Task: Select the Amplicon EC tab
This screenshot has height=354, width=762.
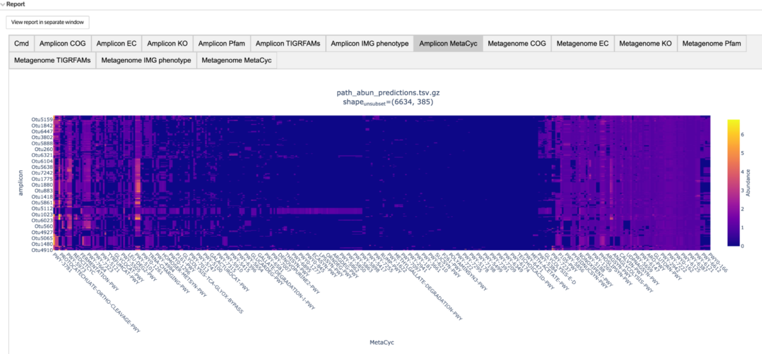Action: 115,43
